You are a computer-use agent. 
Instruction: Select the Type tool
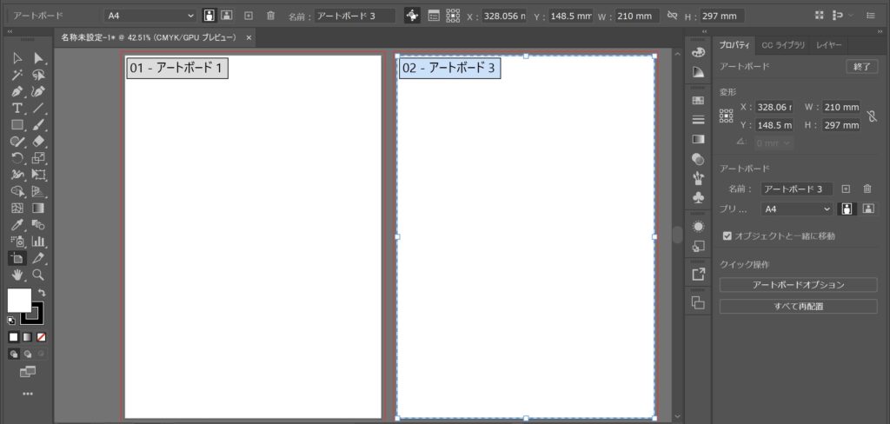(x=17, y=108)
